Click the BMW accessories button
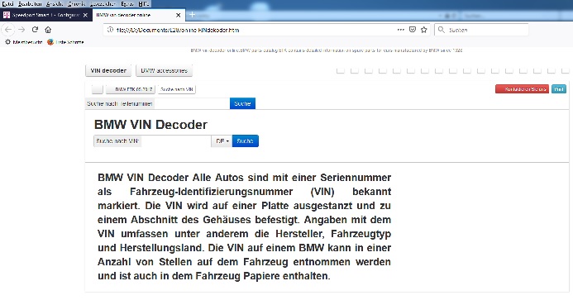The height and width of the screenshot is (300, 573). 164,70
